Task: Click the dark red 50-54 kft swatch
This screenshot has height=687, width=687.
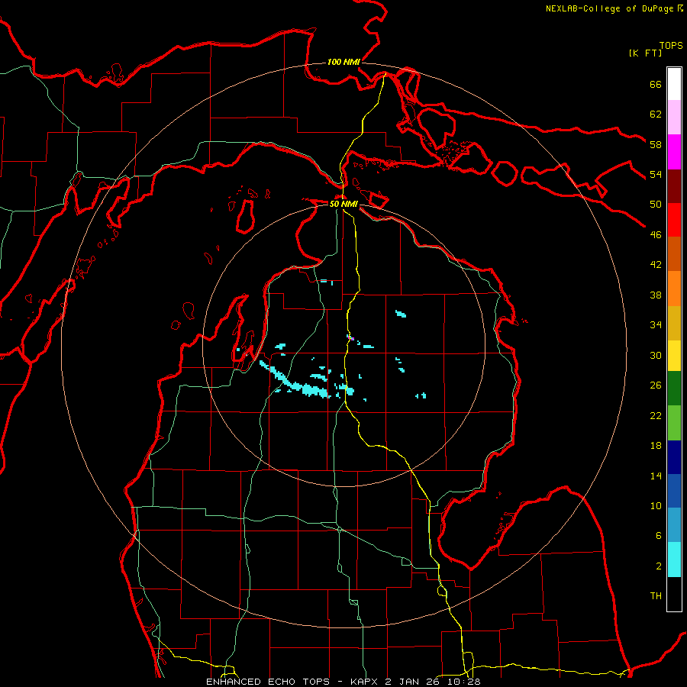Action: (674, 186)
